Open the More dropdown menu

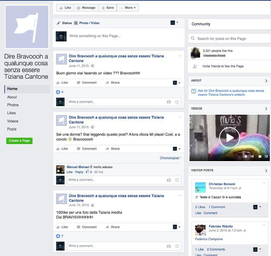(x=128, y=8)
